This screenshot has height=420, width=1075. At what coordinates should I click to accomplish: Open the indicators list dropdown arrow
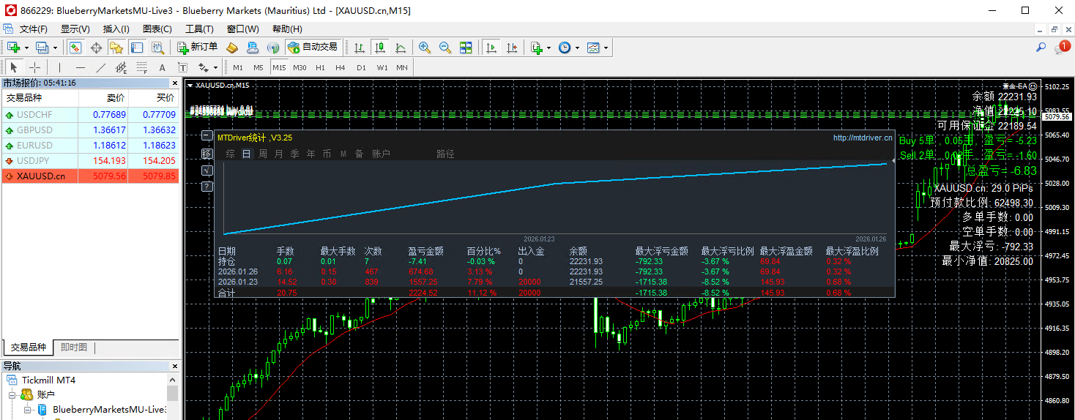click(x=548, y=48)
